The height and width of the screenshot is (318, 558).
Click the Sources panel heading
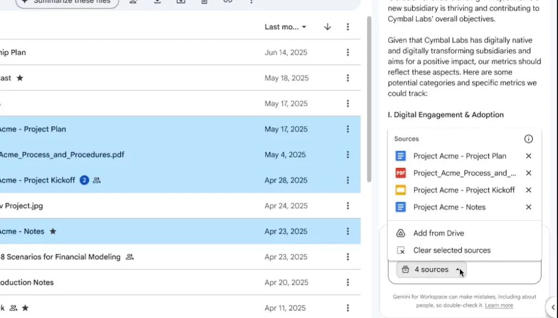[407, 139]
